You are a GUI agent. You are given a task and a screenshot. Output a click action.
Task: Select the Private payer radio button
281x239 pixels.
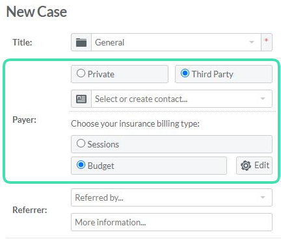click(x=81, y=73)
